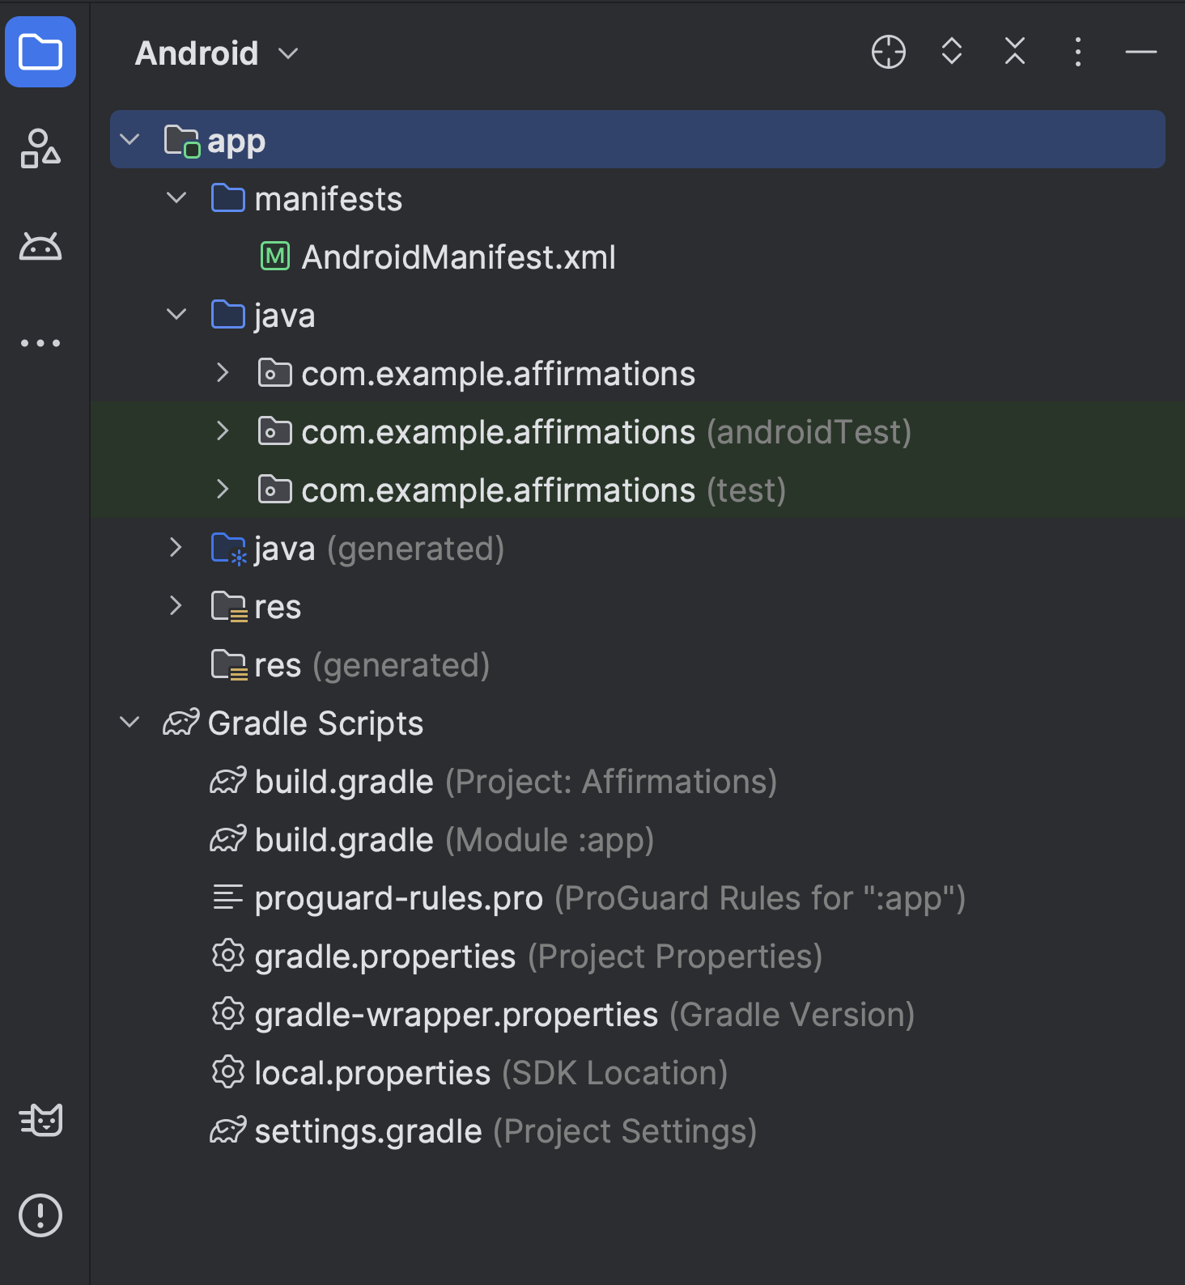Select AndroidManifest.xml in the tree
This screenshot has height=1285, width=1185.
click(458, 257)
